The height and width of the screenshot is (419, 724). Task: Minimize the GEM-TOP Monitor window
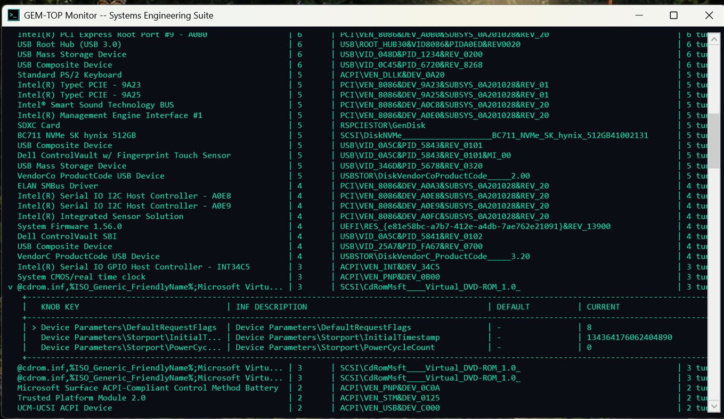[x=638, y=15]
